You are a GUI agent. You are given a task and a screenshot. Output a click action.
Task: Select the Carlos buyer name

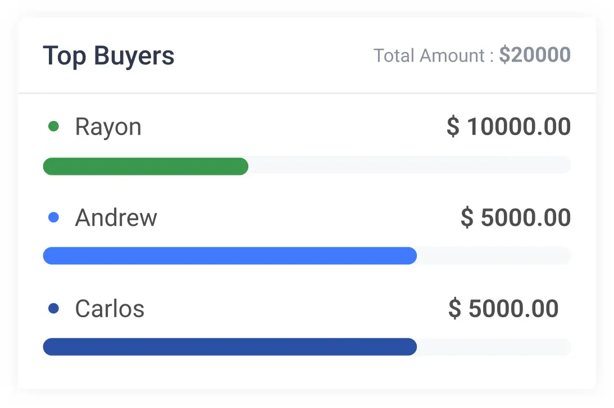pyautogui.click(x=110, y=308)
